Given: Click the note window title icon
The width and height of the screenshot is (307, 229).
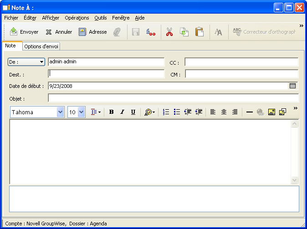Looking at the screenshot, I should 6,7.
